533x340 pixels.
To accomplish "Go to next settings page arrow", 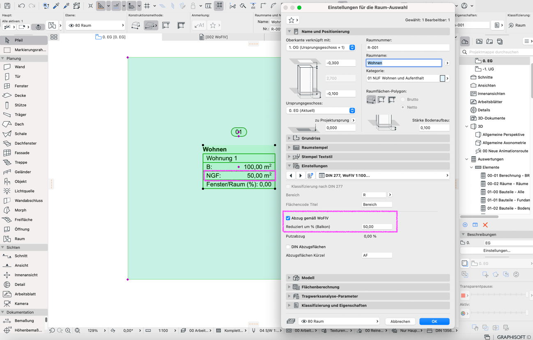I will (301, 176).
